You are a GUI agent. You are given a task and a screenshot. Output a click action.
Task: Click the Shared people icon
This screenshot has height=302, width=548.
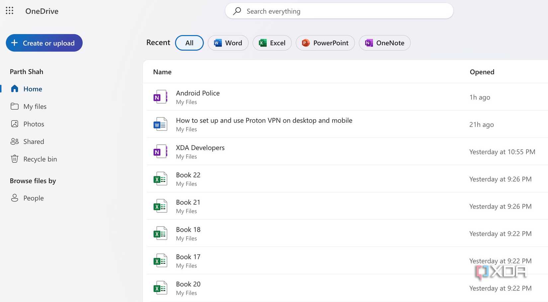click(x=15, y=141)
